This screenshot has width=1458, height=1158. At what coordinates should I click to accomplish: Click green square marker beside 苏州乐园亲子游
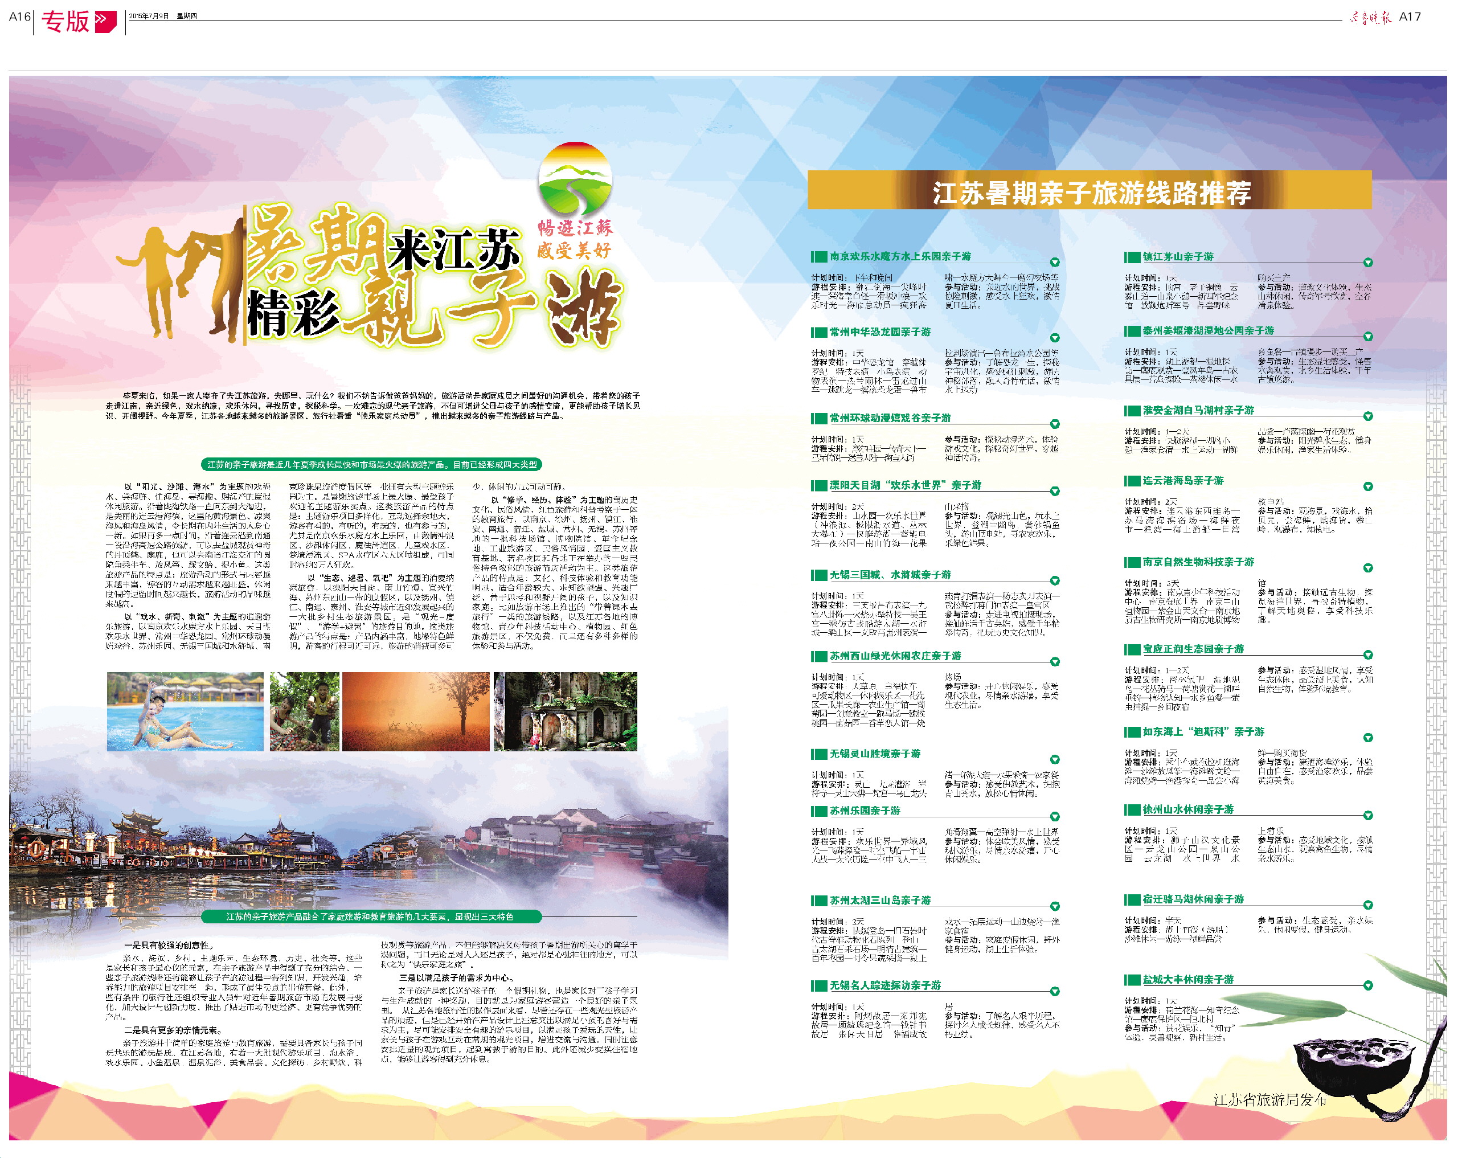click(x=819, y=811)
